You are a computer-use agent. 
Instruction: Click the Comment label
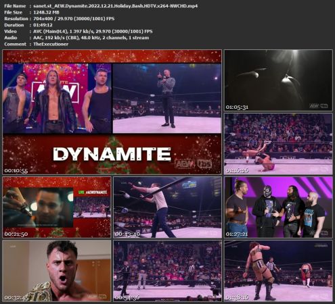click(15, 44)
